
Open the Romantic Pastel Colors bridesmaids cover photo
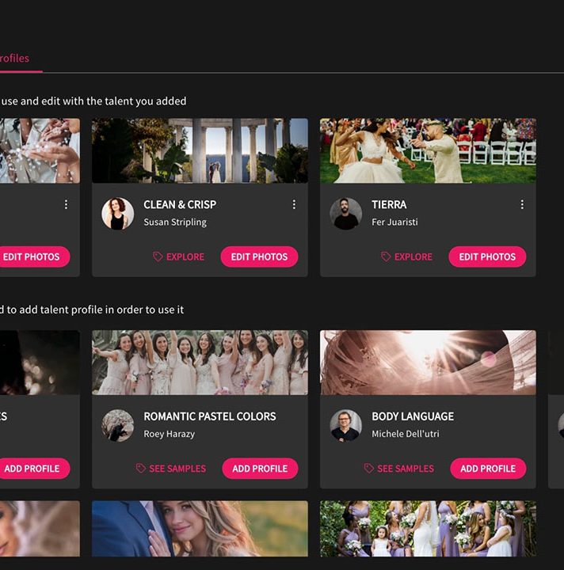200,363
